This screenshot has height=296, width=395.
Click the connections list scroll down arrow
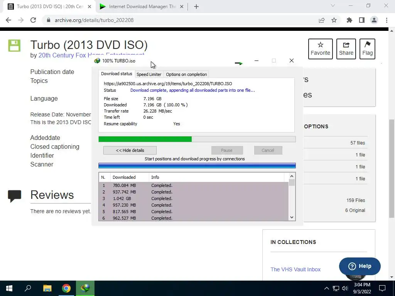(x=292, y=217)
